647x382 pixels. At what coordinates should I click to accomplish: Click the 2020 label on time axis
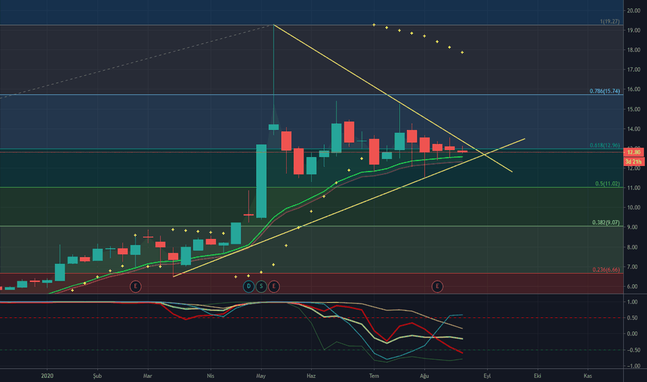pos(47,376)
